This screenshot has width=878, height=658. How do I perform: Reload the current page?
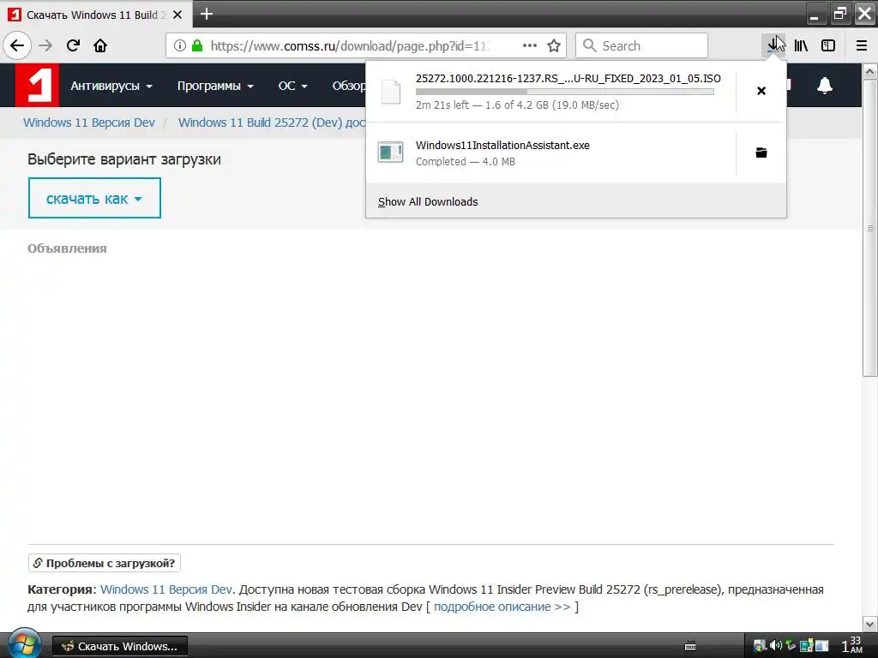click(x=73, y=46)
